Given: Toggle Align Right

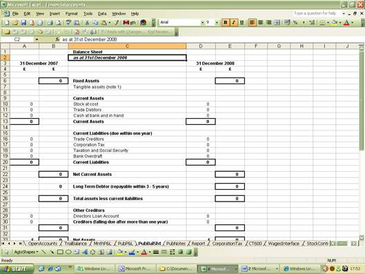Looking at the screenshot, I should [268, 22].
